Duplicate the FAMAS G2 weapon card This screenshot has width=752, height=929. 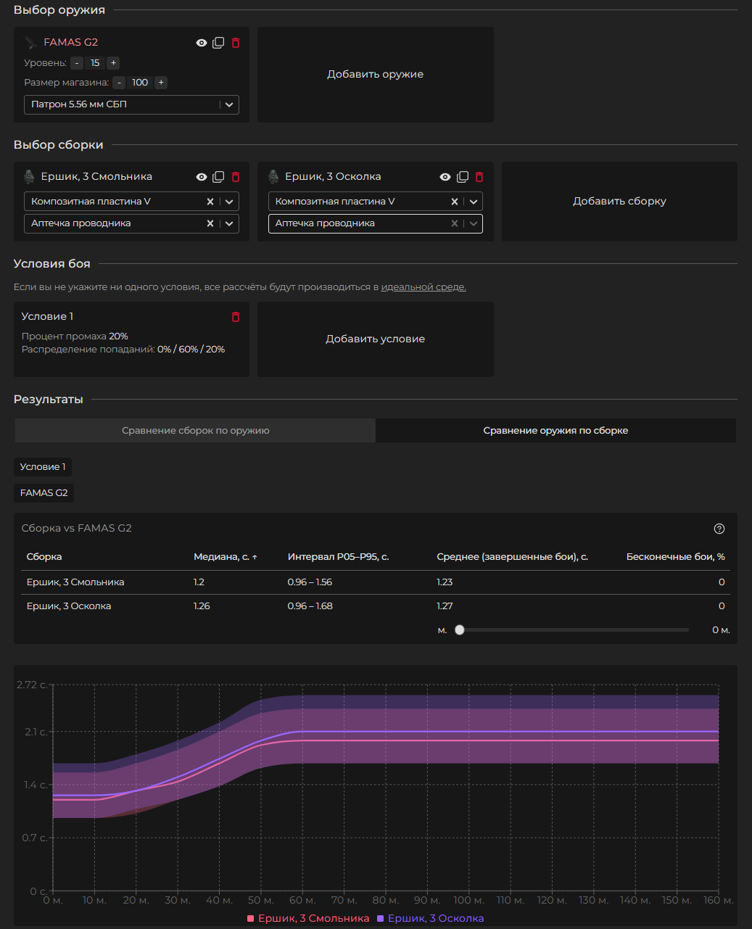coord(218,43)
